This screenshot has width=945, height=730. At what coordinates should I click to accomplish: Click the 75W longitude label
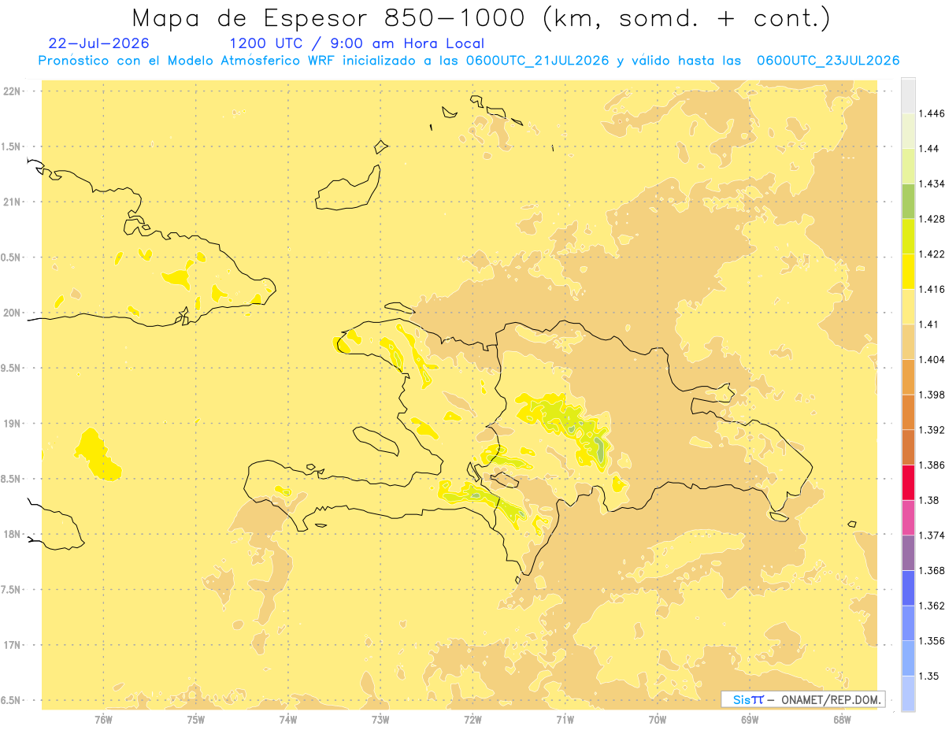point(195,720)
